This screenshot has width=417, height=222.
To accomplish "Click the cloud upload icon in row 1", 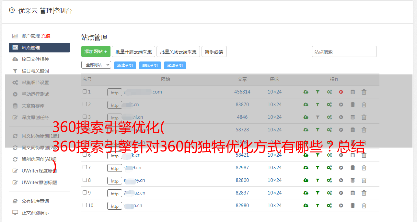I will click(306, 92).
